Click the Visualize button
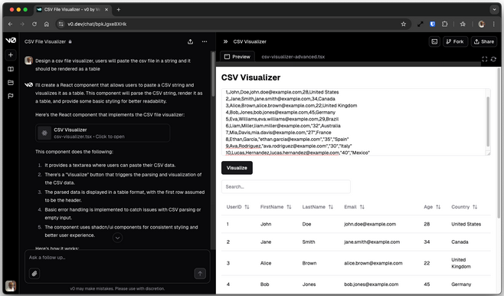The height and width of the screenshot is (296, 504). tap(237, 168)
